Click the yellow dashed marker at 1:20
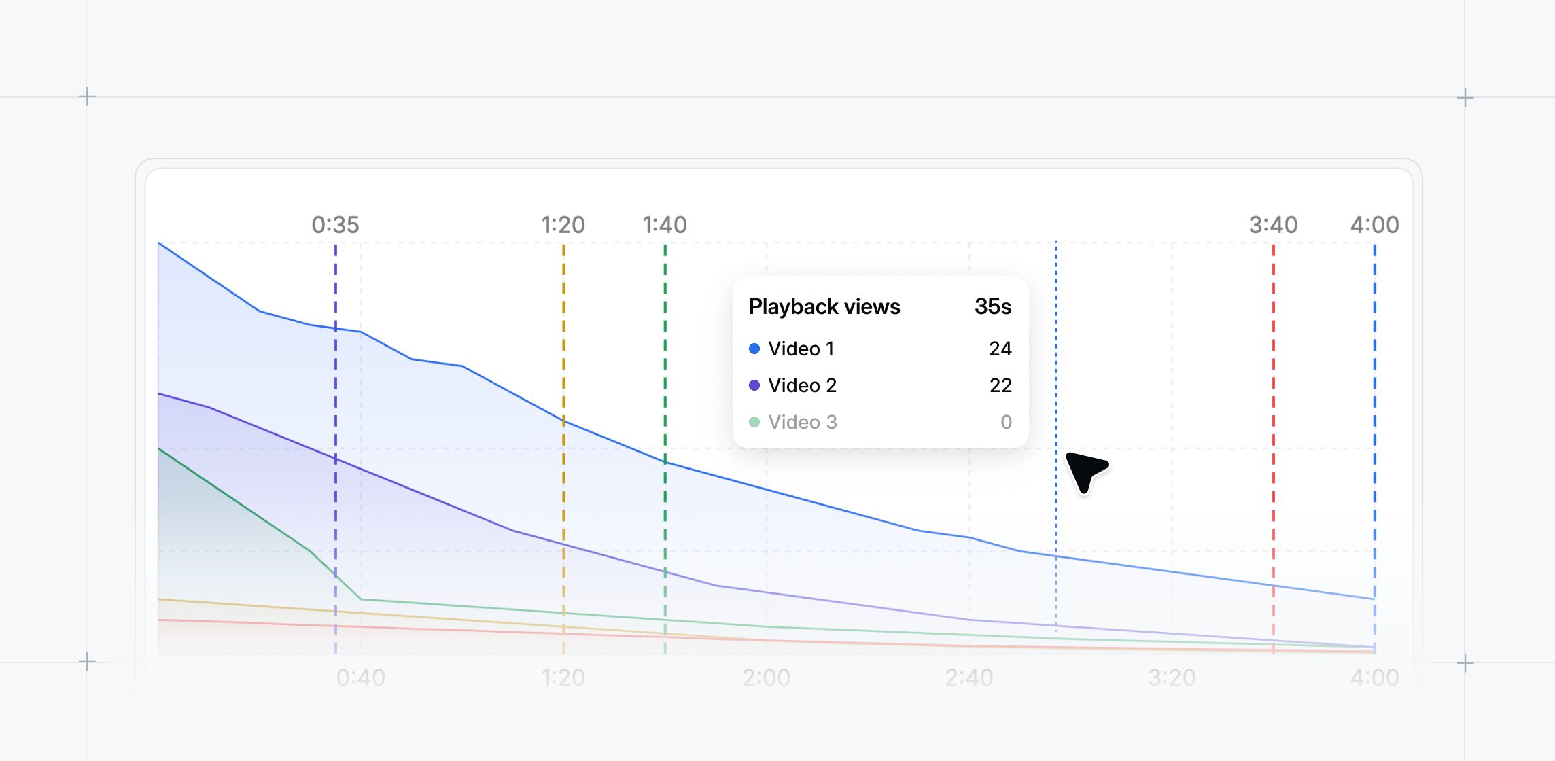The image size is (1555, 761). (x=563, y=442)
